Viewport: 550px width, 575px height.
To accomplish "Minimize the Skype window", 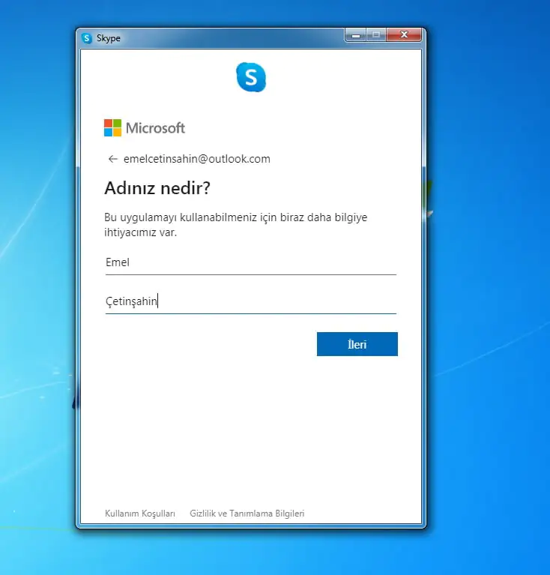I will point(355,35).
